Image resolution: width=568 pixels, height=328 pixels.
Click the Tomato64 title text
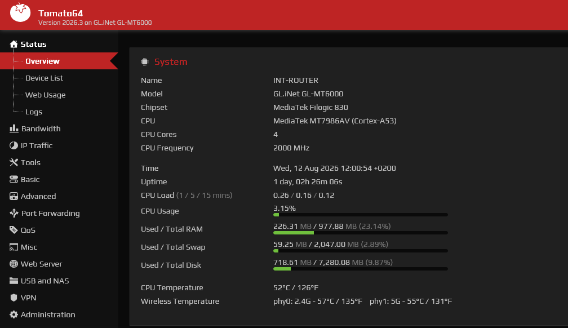click(60, 14)
